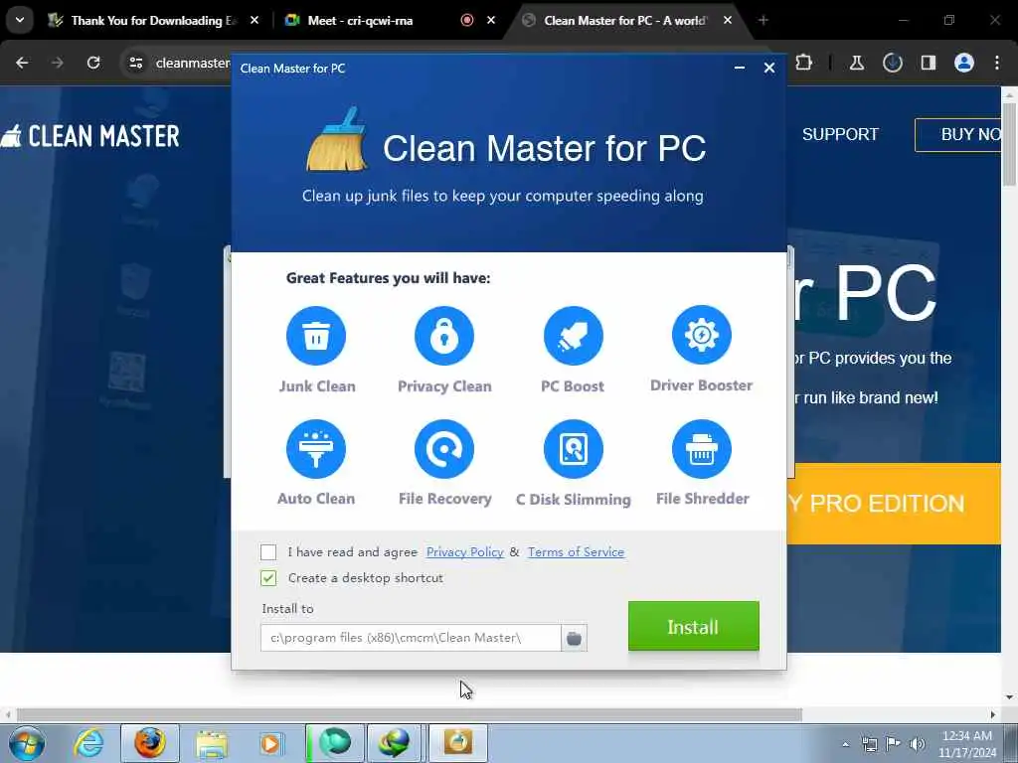This screenshot has height=763, width=1018.
Task: Click the PRO EDITION orange banner
Action: point(894,504)
